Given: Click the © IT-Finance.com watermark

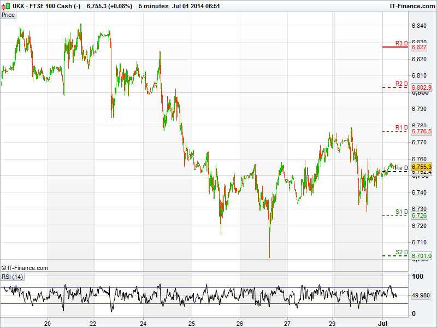Looking at the screenshot, I should tap(25, 268).
